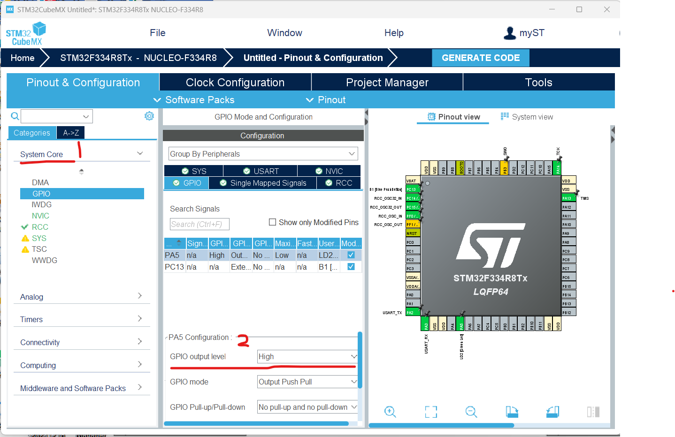Open the myST account menu
The width and height of the screenshot is (675, 437).
(x=524, y=33)
